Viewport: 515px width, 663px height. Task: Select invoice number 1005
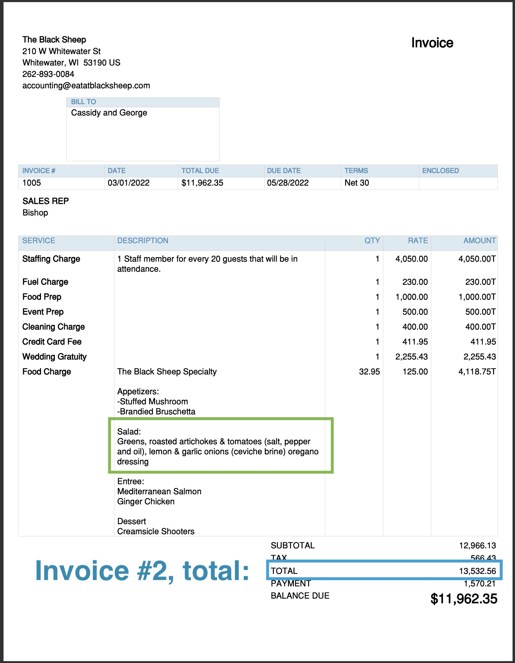(32, 183)
